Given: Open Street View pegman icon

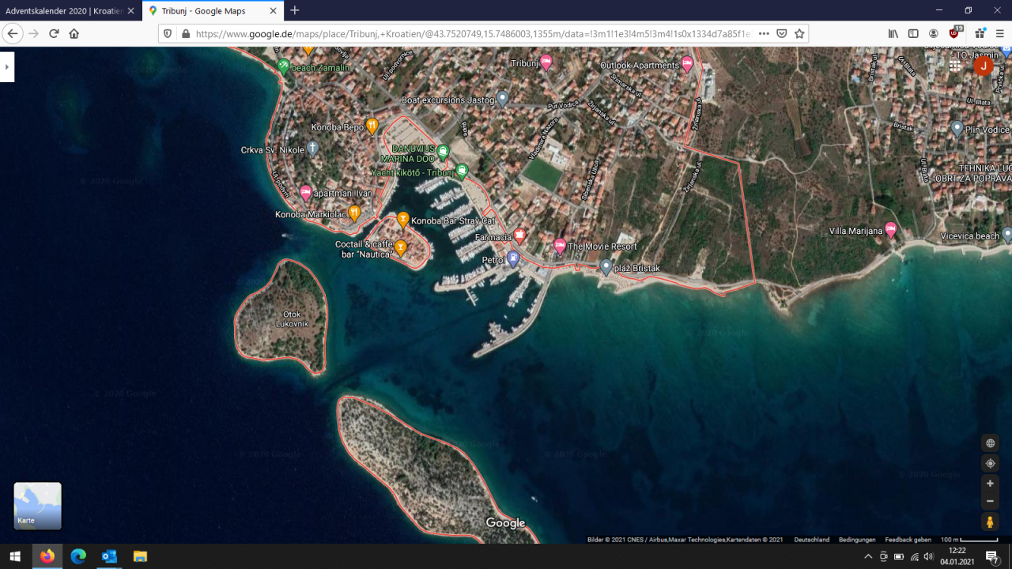Looking at the screenshot, I should tap(990, 522).
